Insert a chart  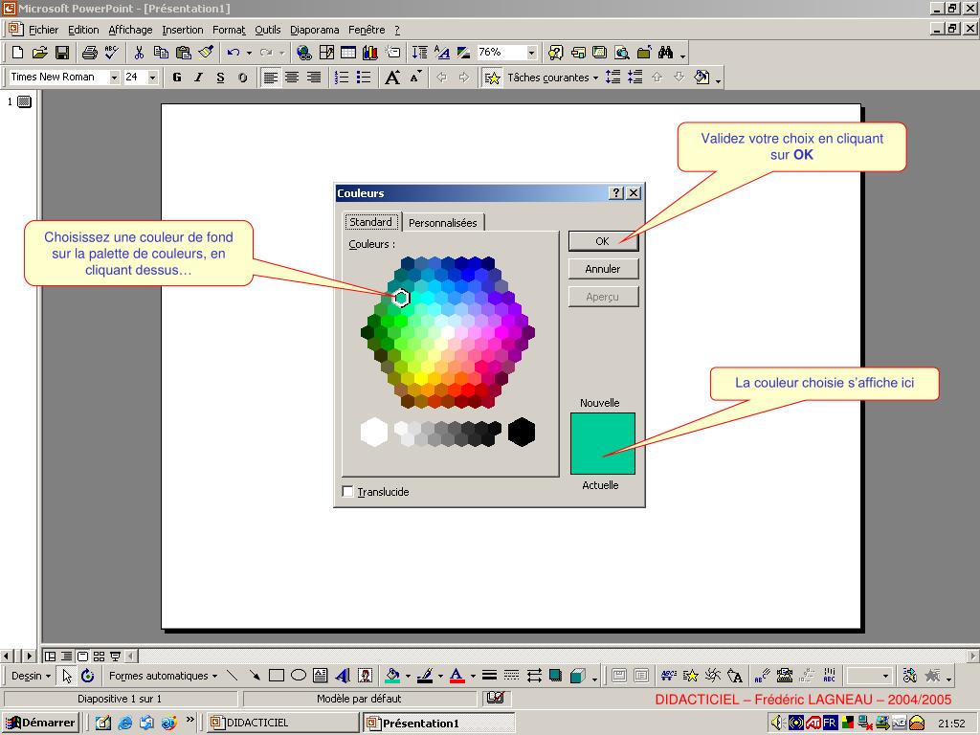tap(370, 53)
